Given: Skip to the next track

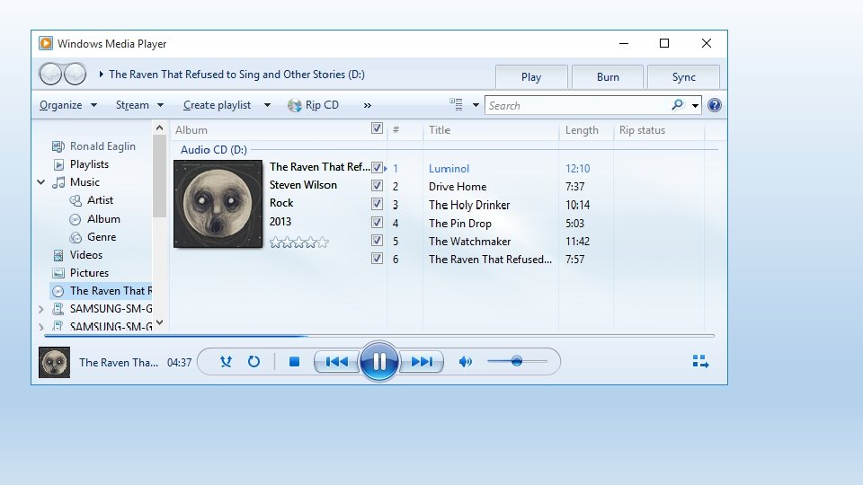Looking at the screenshot, I should [x=422, y=361].
